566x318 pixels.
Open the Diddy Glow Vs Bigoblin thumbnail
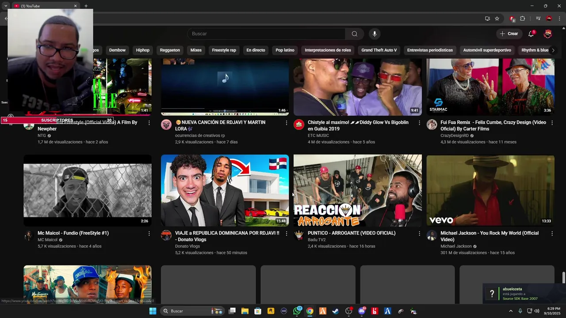pos(358,87)
